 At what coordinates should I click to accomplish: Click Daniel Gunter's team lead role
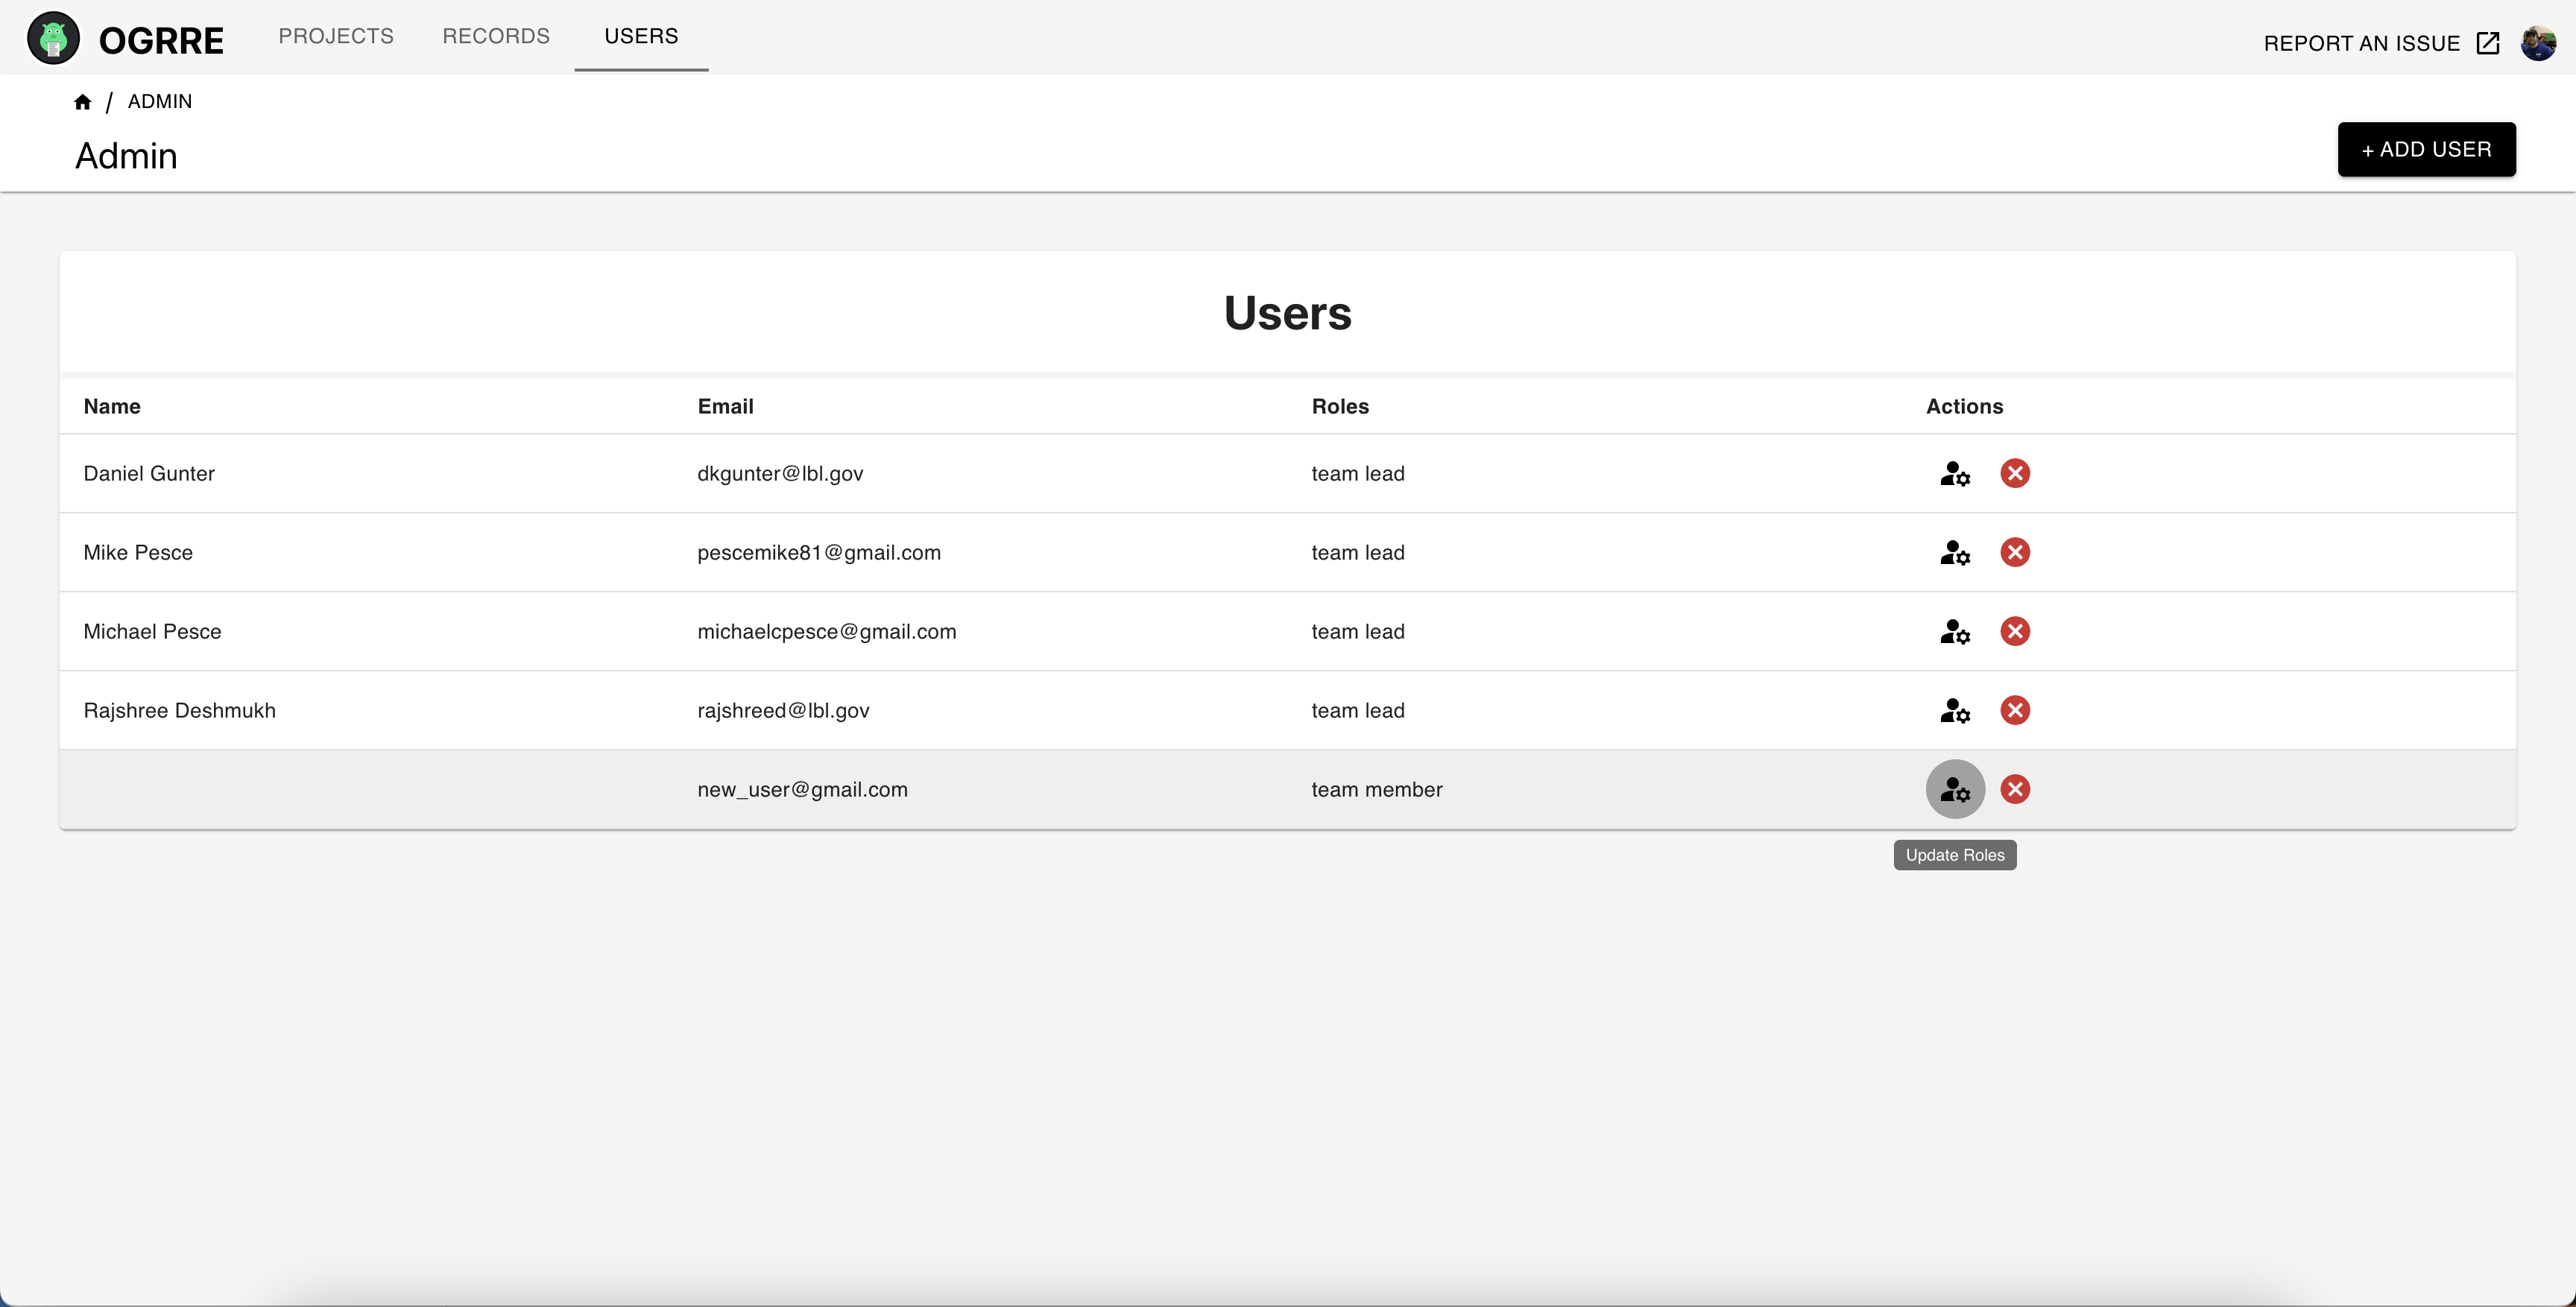point(1358,473)
